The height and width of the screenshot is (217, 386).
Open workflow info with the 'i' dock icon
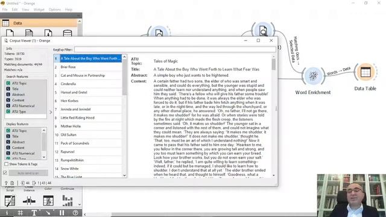click(x=7, y=213)
